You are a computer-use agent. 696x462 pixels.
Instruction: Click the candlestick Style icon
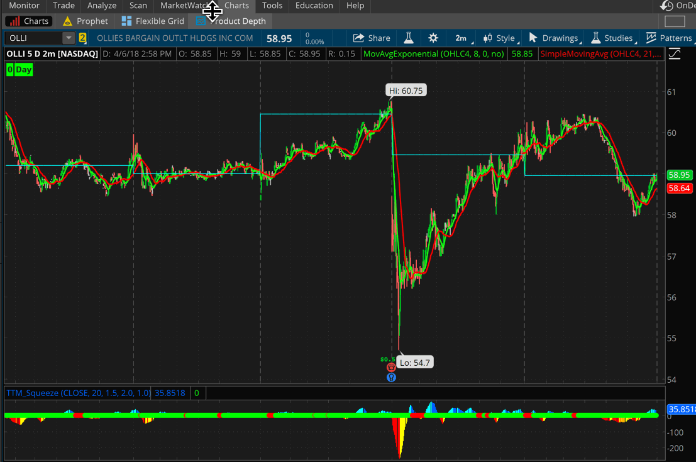pos(487,38)
